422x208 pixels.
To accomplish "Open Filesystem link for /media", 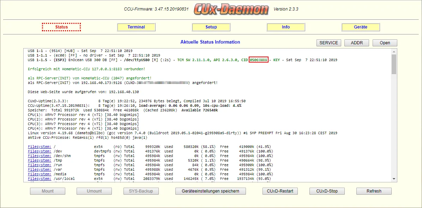I will coord(40,174).
